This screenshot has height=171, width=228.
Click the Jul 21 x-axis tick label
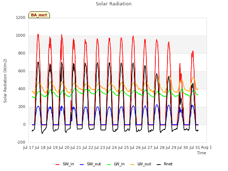76,147
